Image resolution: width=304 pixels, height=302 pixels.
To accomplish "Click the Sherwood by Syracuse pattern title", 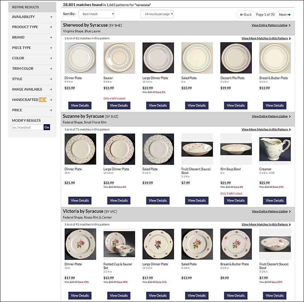I will 85,25.
